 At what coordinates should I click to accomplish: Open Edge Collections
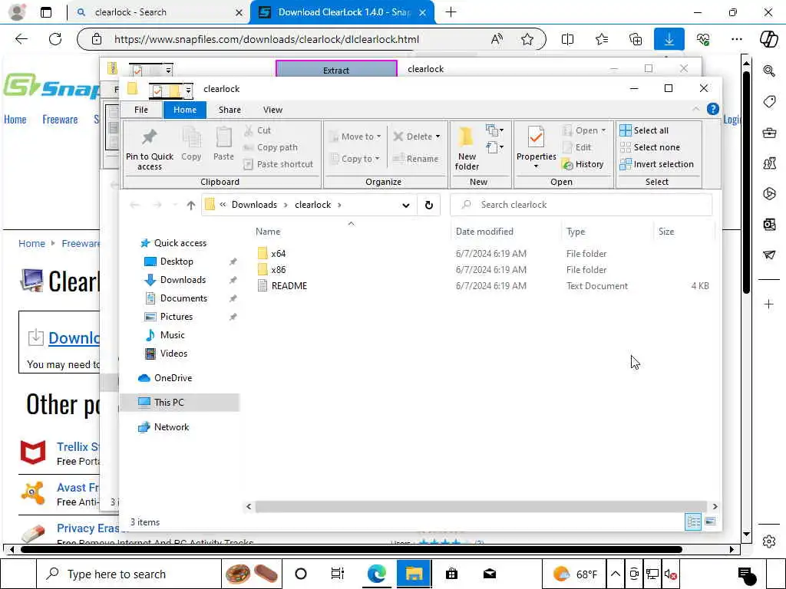(x=635, y=39)
